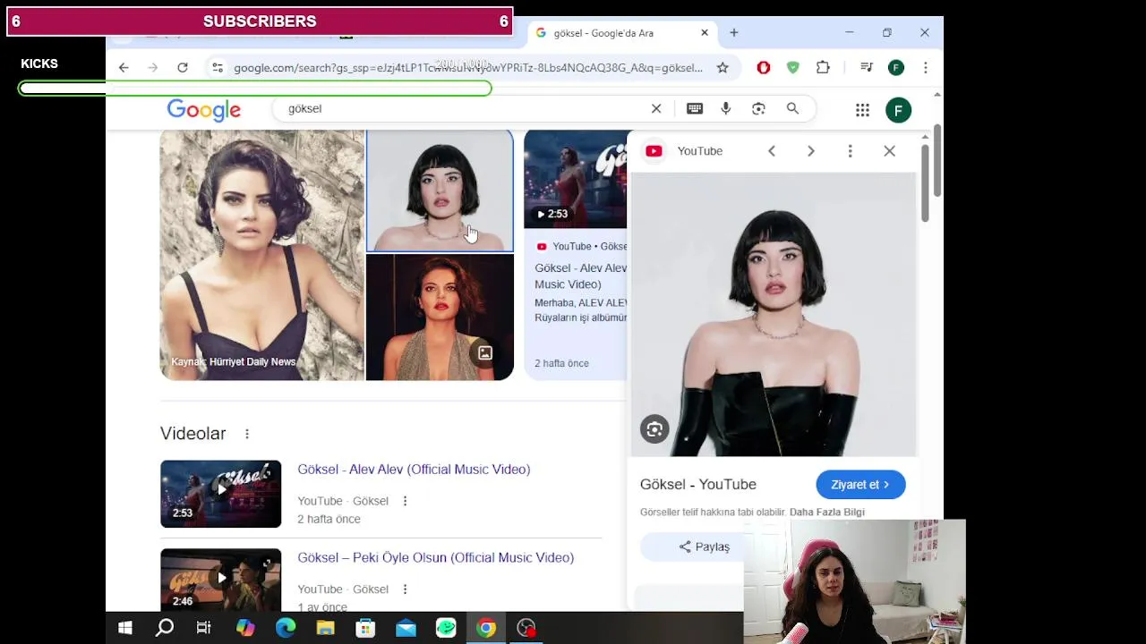Play the Alev Alev 2:53 list thumbnail
Viewport: 1146px width, 644px height.
221,494
